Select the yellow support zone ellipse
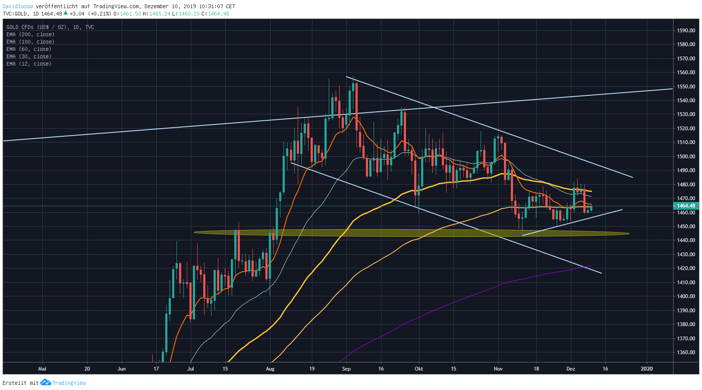Image resolution: width=702 pixels, height=390 pixels. (x=412, y=233)
